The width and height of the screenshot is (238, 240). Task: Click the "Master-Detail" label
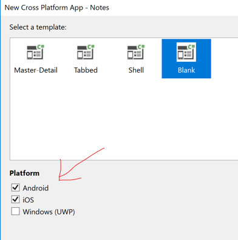point(36,70)
